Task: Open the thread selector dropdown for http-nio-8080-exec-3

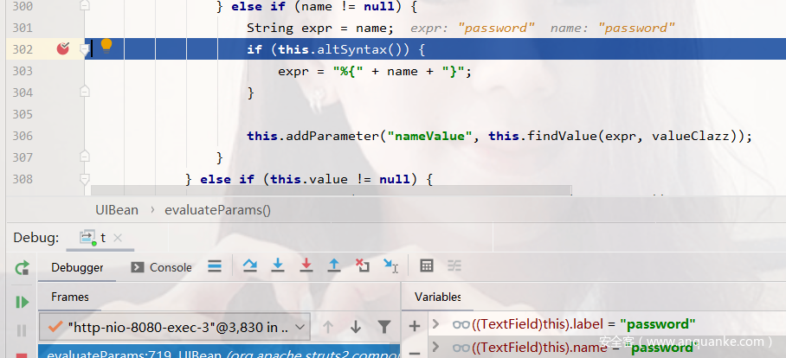Action: pos(300,327)
